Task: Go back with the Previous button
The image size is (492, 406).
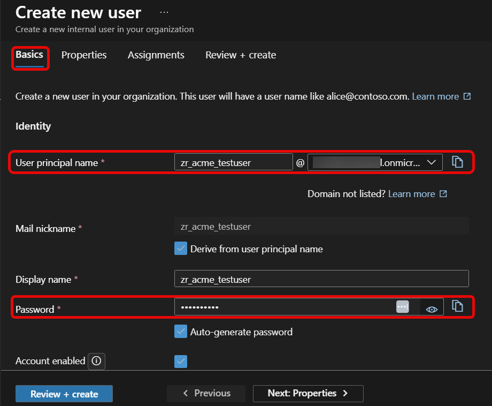Action: click(x=206, y=394)
